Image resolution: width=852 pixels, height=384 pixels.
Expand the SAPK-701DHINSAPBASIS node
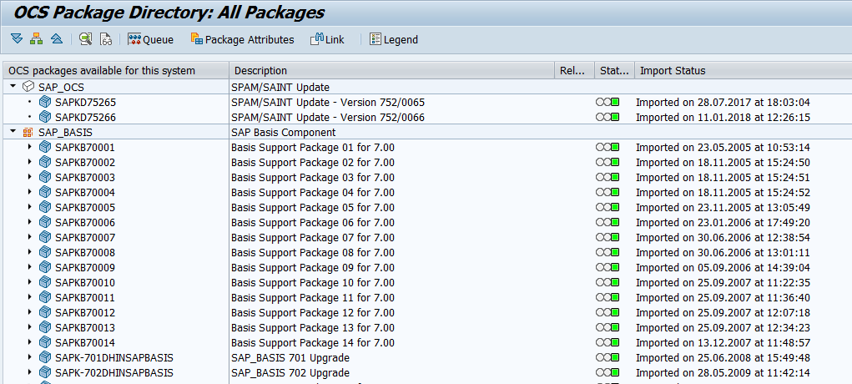click(x=30, y=358)
